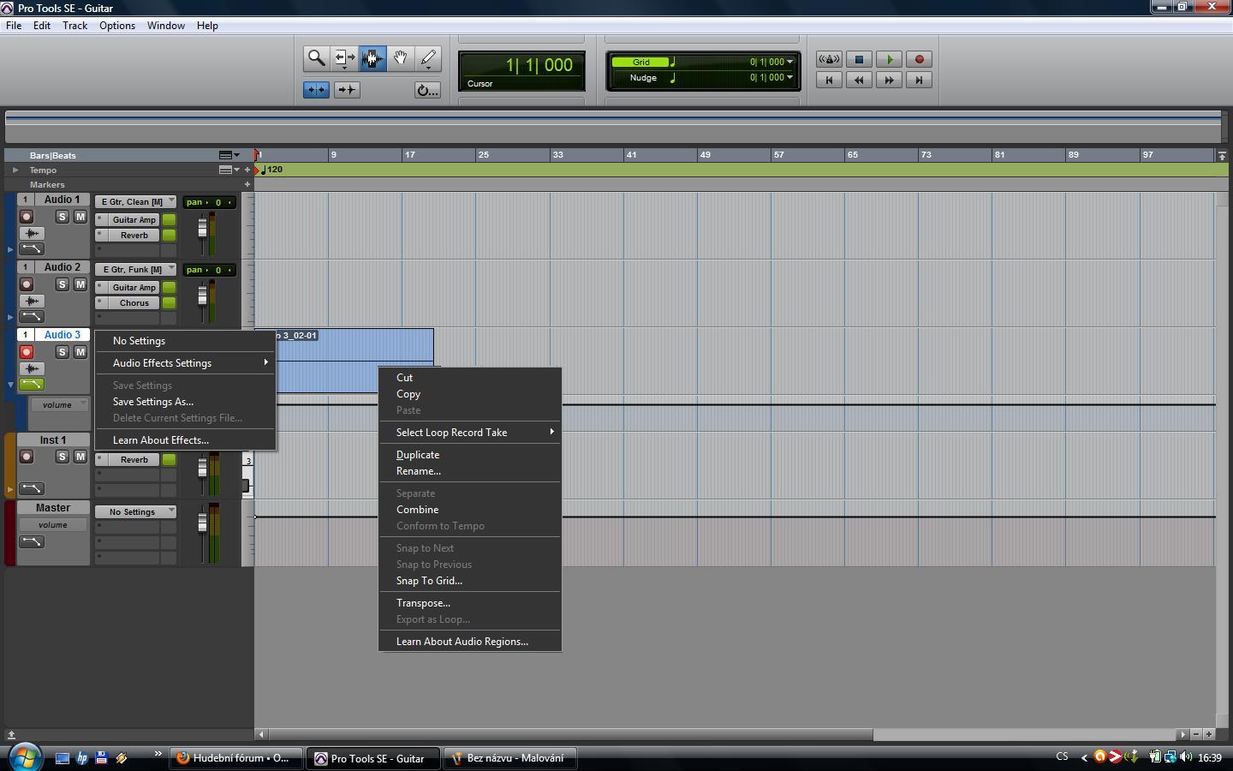This screenshot has height=771, width=1233.
Task: Collapse the Audio 3 track lane
Action: point(10,385)
